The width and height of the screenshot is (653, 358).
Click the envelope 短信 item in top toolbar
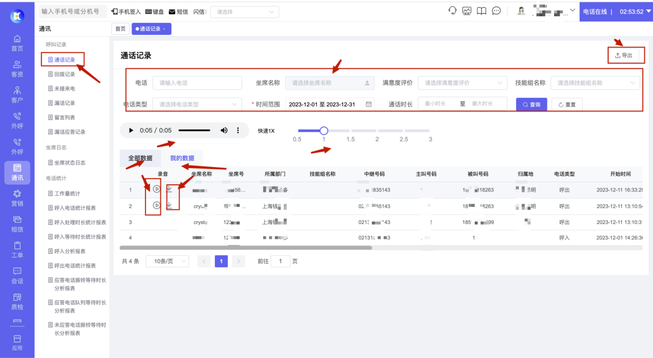(x=178, y=12)
